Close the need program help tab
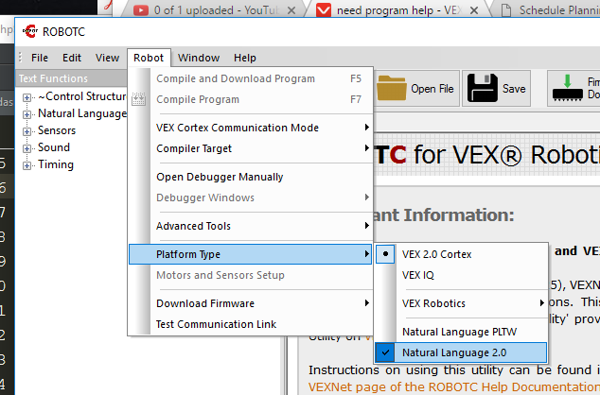The height and width of the screenshot is (395, 600). coord(474,10)
